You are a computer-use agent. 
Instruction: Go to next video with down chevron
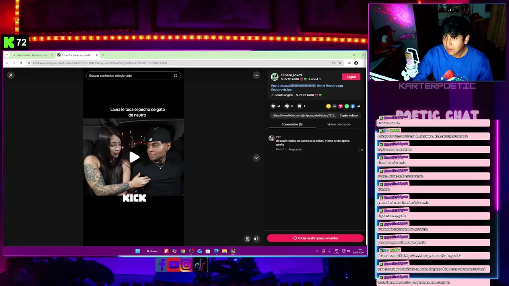click(x=256, y=158)
